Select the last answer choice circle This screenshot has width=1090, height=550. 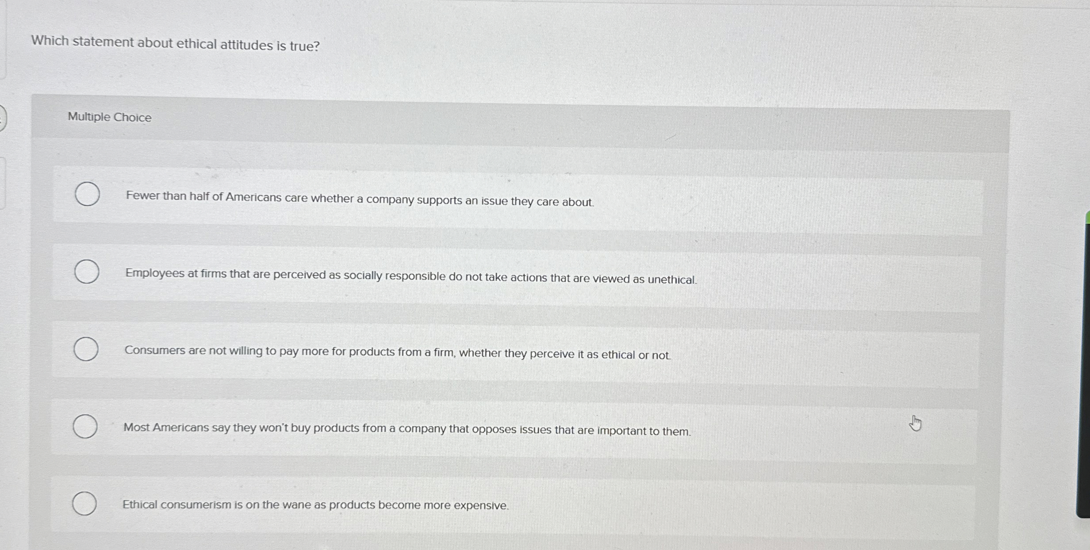(x=84, y=503)
